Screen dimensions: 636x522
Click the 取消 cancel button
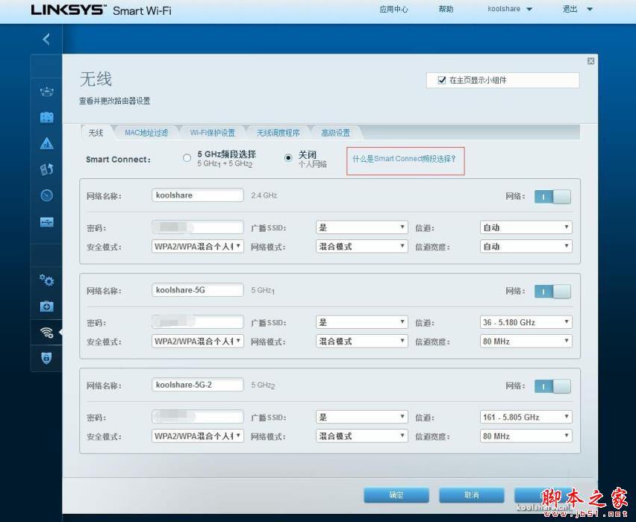click(471, 495)
